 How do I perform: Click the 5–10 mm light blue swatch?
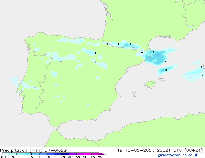[x=35, y=154]
